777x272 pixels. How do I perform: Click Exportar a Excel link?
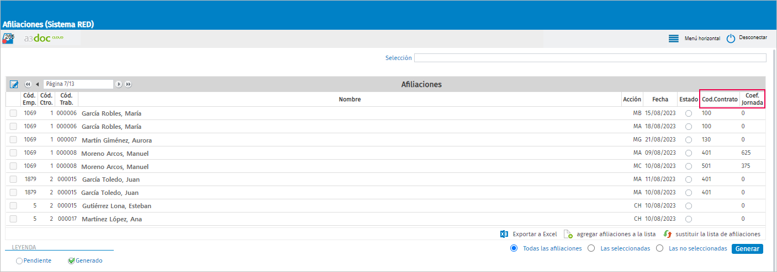click(x=535, y=234)
